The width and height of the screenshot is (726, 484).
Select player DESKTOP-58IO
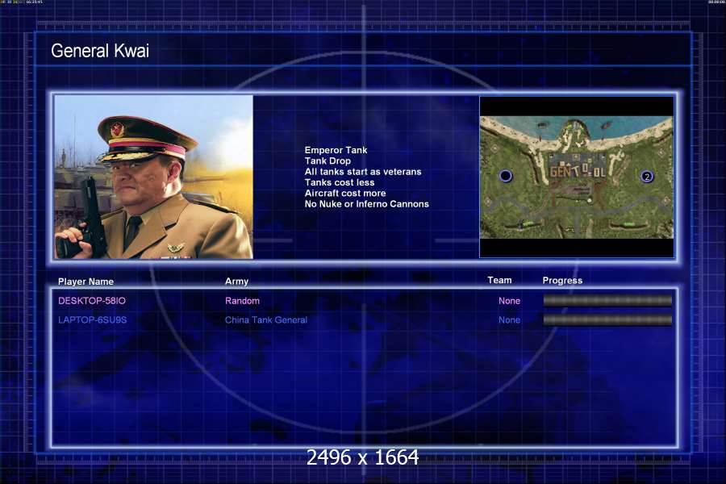tap(92, 301)
